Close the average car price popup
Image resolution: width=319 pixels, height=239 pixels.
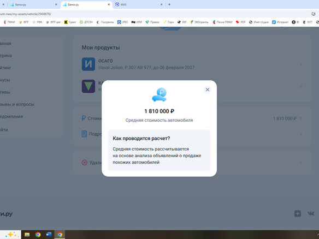pos(208,89)
